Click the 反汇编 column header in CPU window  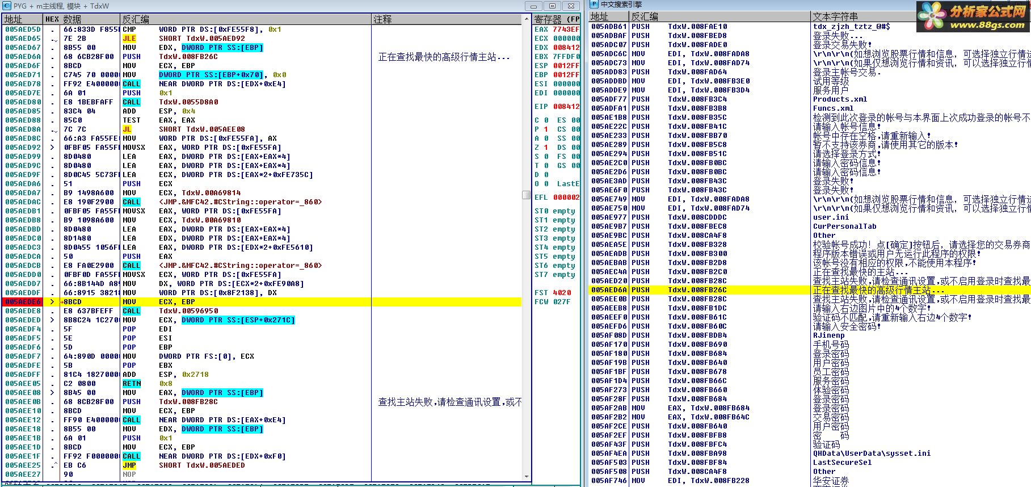[246, 19]
